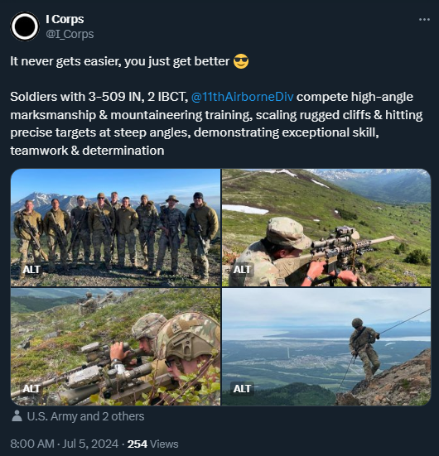439x456 pixels.
Task: Open the 8:00 AM Jul 5, 2024 timestamp
Action: [x=65, y=444]
